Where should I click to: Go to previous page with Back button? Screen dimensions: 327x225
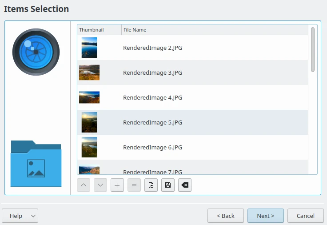226,216
